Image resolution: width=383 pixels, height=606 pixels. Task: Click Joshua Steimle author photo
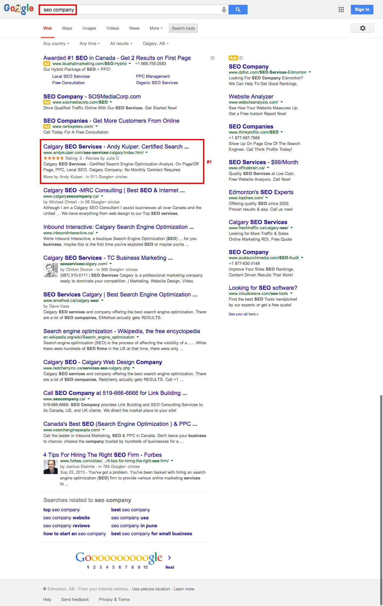50,467
